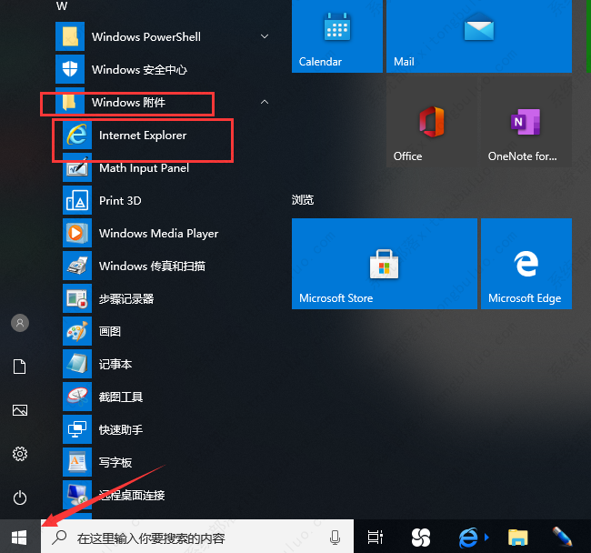
Task: Open 画图 (Paint) app
Action: (x=109, y=332)
